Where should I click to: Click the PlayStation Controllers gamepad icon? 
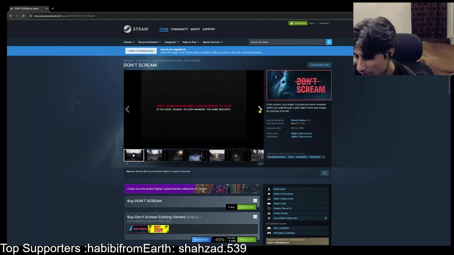click(x=269, y=233)
